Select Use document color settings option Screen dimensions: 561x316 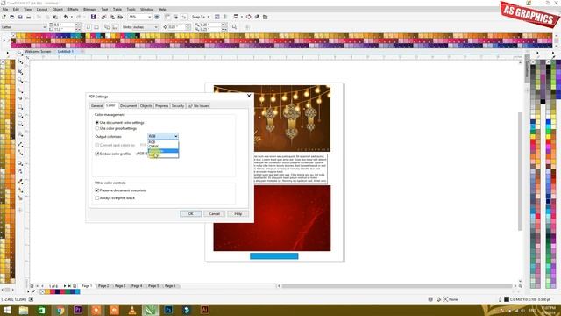pos(97,123)
